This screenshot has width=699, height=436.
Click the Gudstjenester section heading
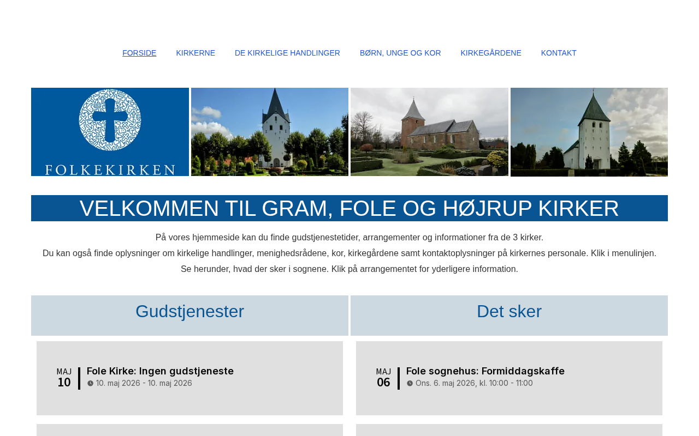click(x=189, y=311)
